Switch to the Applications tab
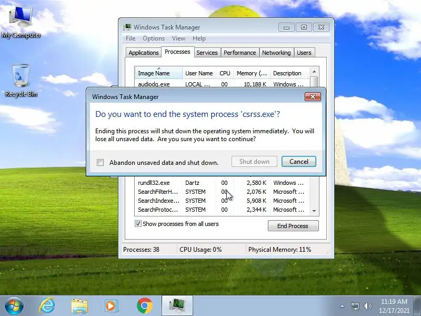This screenshot has width=421, height=316. (x=143, y=53)
